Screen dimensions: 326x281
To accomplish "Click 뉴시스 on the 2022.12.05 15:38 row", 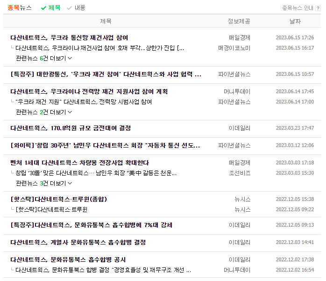I will tap(242, 200).
